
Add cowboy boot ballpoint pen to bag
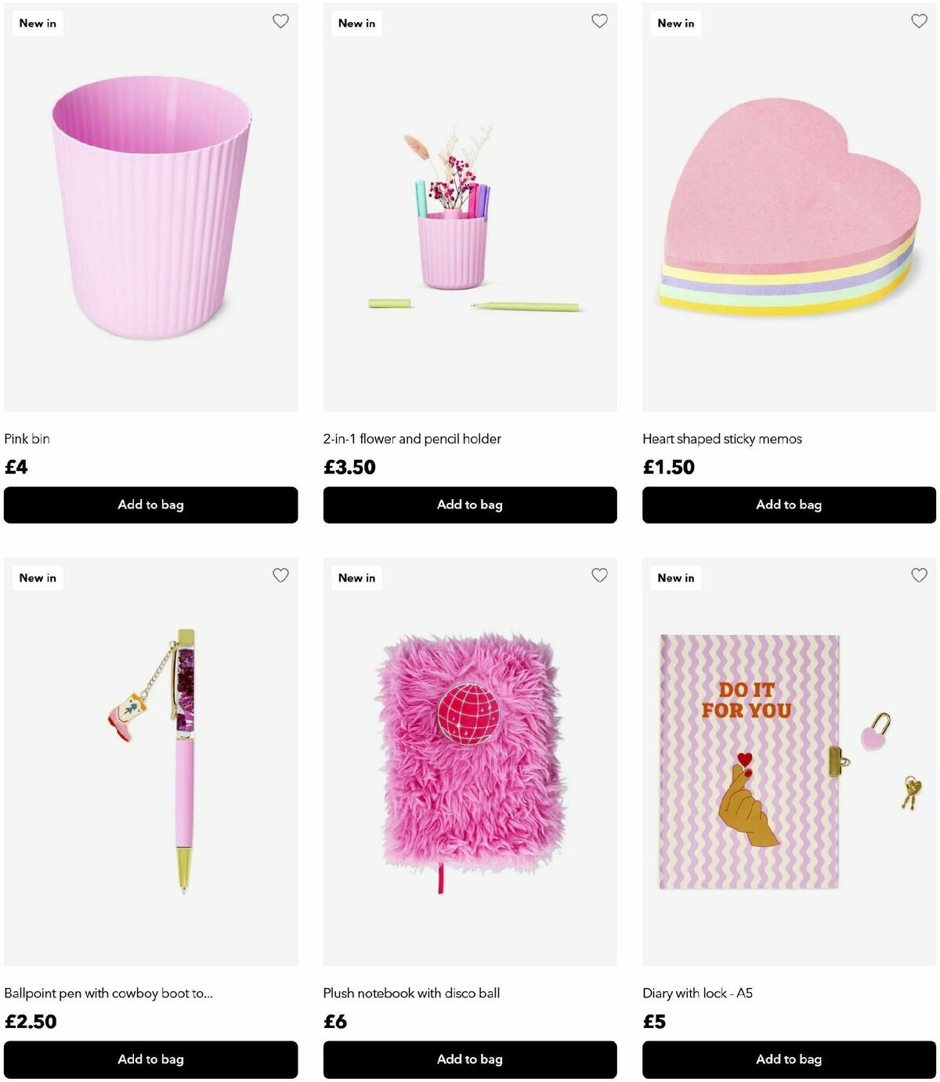click(x=150, y=1059)
